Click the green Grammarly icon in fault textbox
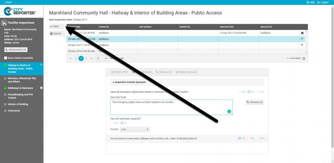The height and width of the screenshot is (163, 334). [x=229, y=111]
